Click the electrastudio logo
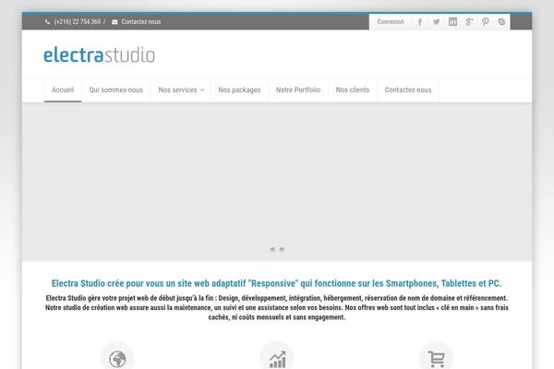554x369 pixels. click(99, 54)
